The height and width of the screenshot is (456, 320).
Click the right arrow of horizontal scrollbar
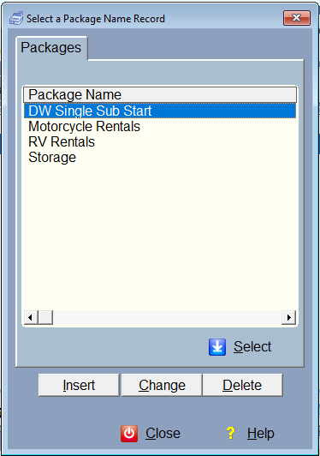[288, 317]
